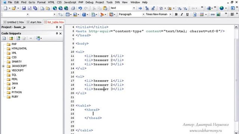
Task: Click the <table> tag on line 23
Action: click(x=83, y=106)
